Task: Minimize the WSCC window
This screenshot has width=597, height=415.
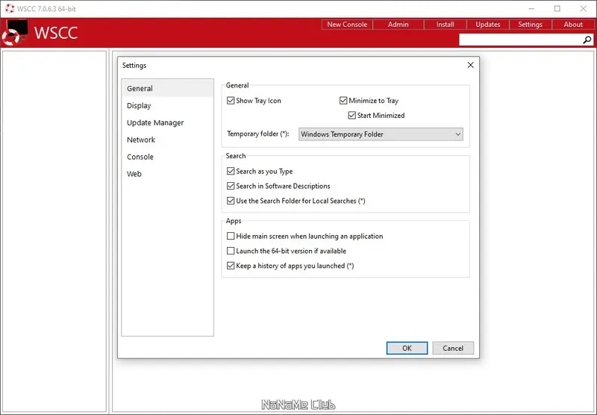Action: point(531,8)
